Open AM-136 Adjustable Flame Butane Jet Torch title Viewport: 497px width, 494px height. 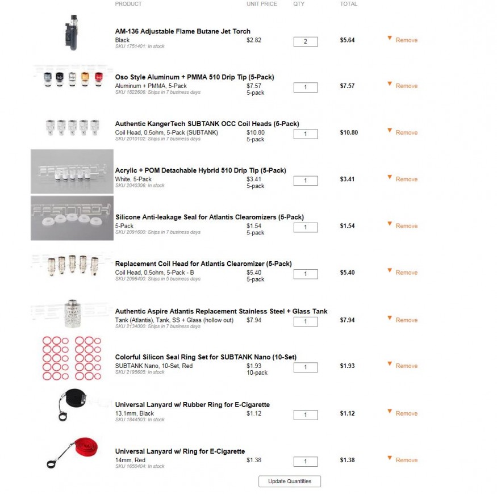tap(182, 31)
